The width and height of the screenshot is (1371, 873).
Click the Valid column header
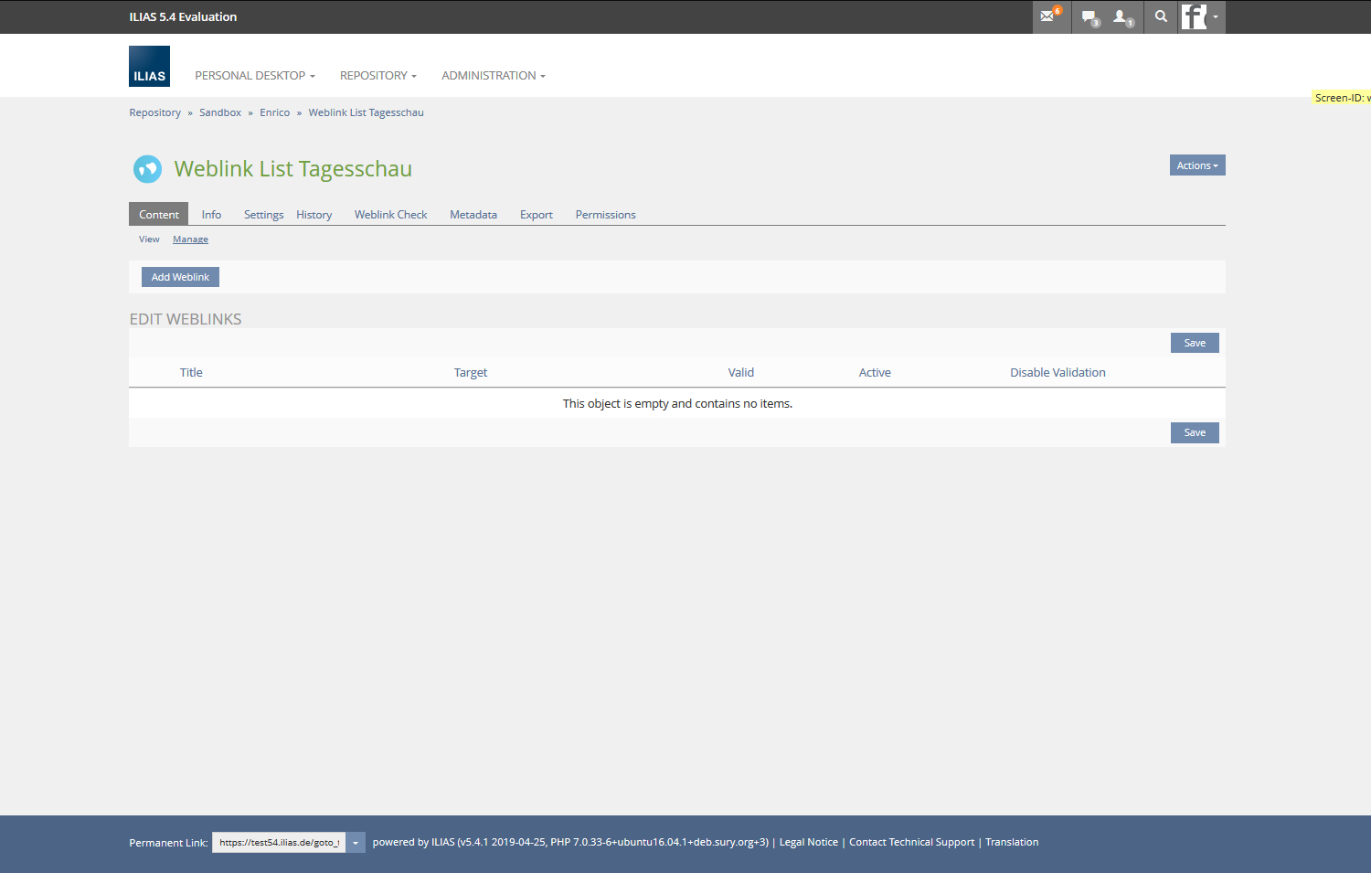[x=741, y=372]
